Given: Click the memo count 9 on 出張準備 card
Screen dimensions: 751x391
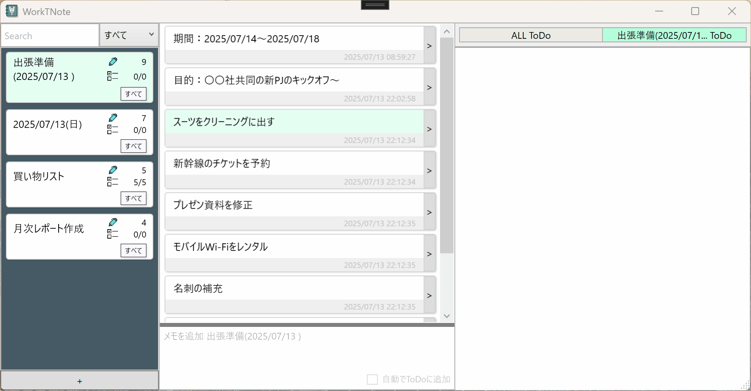Looking at the screenshot, I should pyautogui.click(x=144, y=62).
